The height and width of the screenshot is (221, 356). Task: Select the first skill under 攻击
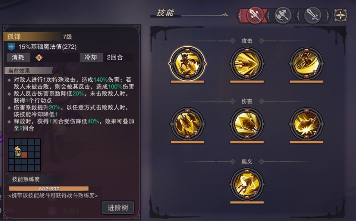point(188,63)
